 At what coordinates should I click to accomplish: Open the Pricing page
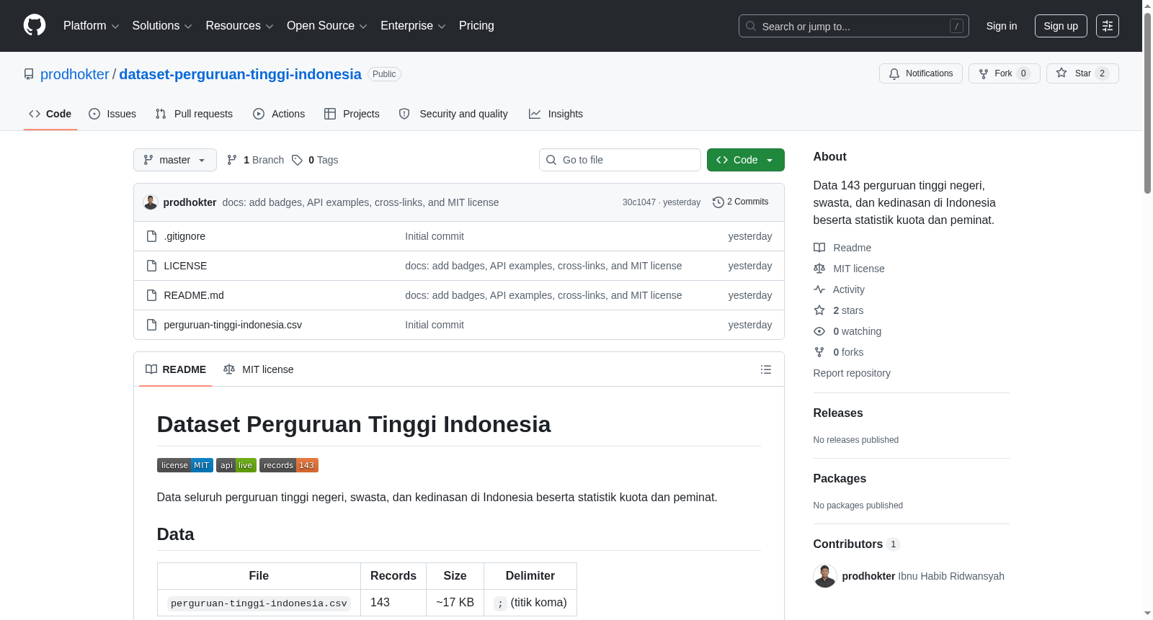476,26
